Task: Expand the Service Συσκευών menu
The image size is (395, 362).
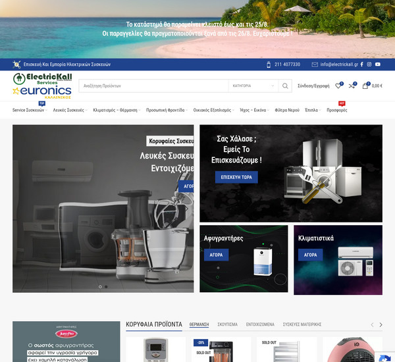Action: tap(30, 110)
